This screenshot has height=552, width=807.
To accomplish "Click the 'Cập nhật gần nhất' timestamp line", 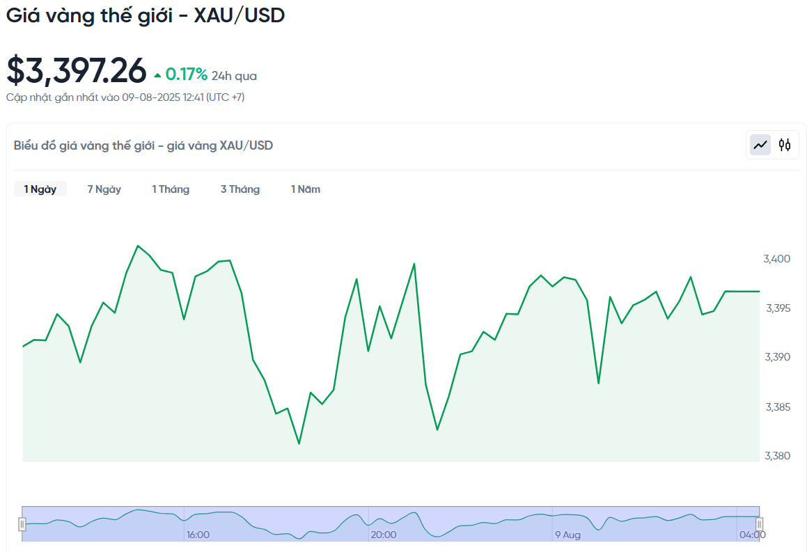I will pos(125,97).
